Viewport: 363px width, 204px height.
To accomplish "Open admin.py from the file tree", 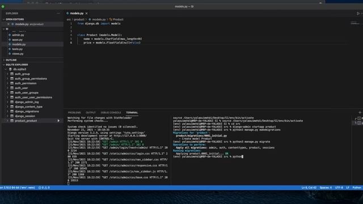I will (x=18, y=35).
